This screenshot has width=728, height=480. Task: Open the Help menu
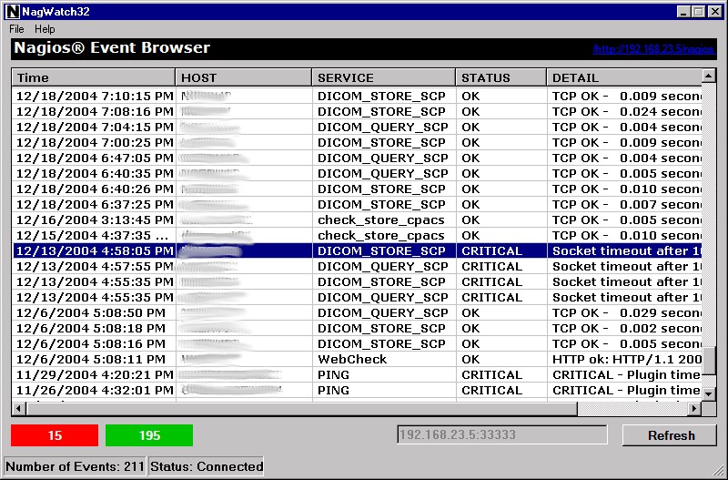pos(45,29)
